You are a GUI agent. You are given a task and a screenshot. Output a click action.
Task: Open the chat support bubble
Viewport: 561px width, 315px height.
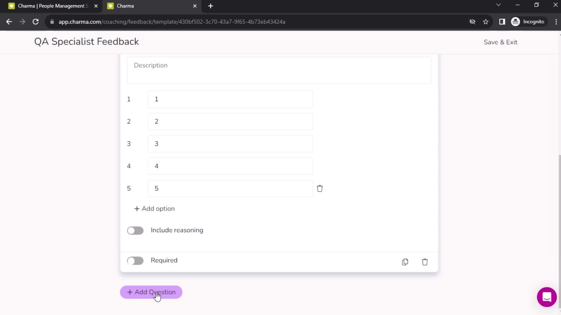tap(547, 297)
